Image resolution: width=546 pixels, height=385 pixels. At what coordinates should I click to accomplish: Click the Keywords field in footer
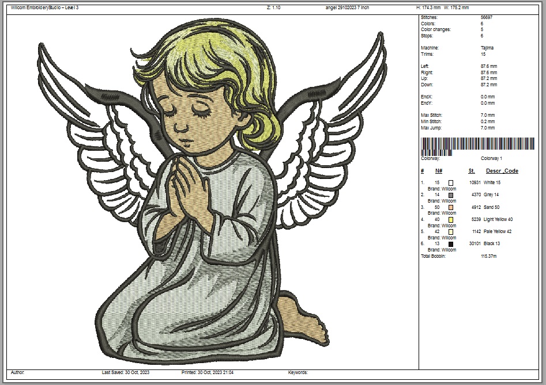pyautogui.click(x=298, y=373)
